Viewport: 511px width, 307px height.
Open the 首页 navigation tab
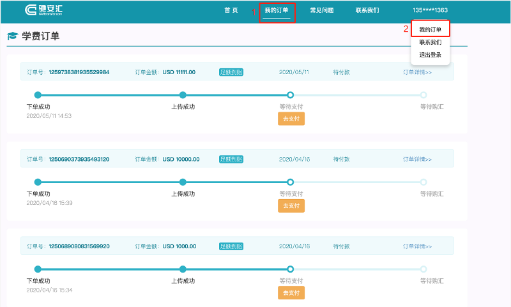tap(231, 10)
